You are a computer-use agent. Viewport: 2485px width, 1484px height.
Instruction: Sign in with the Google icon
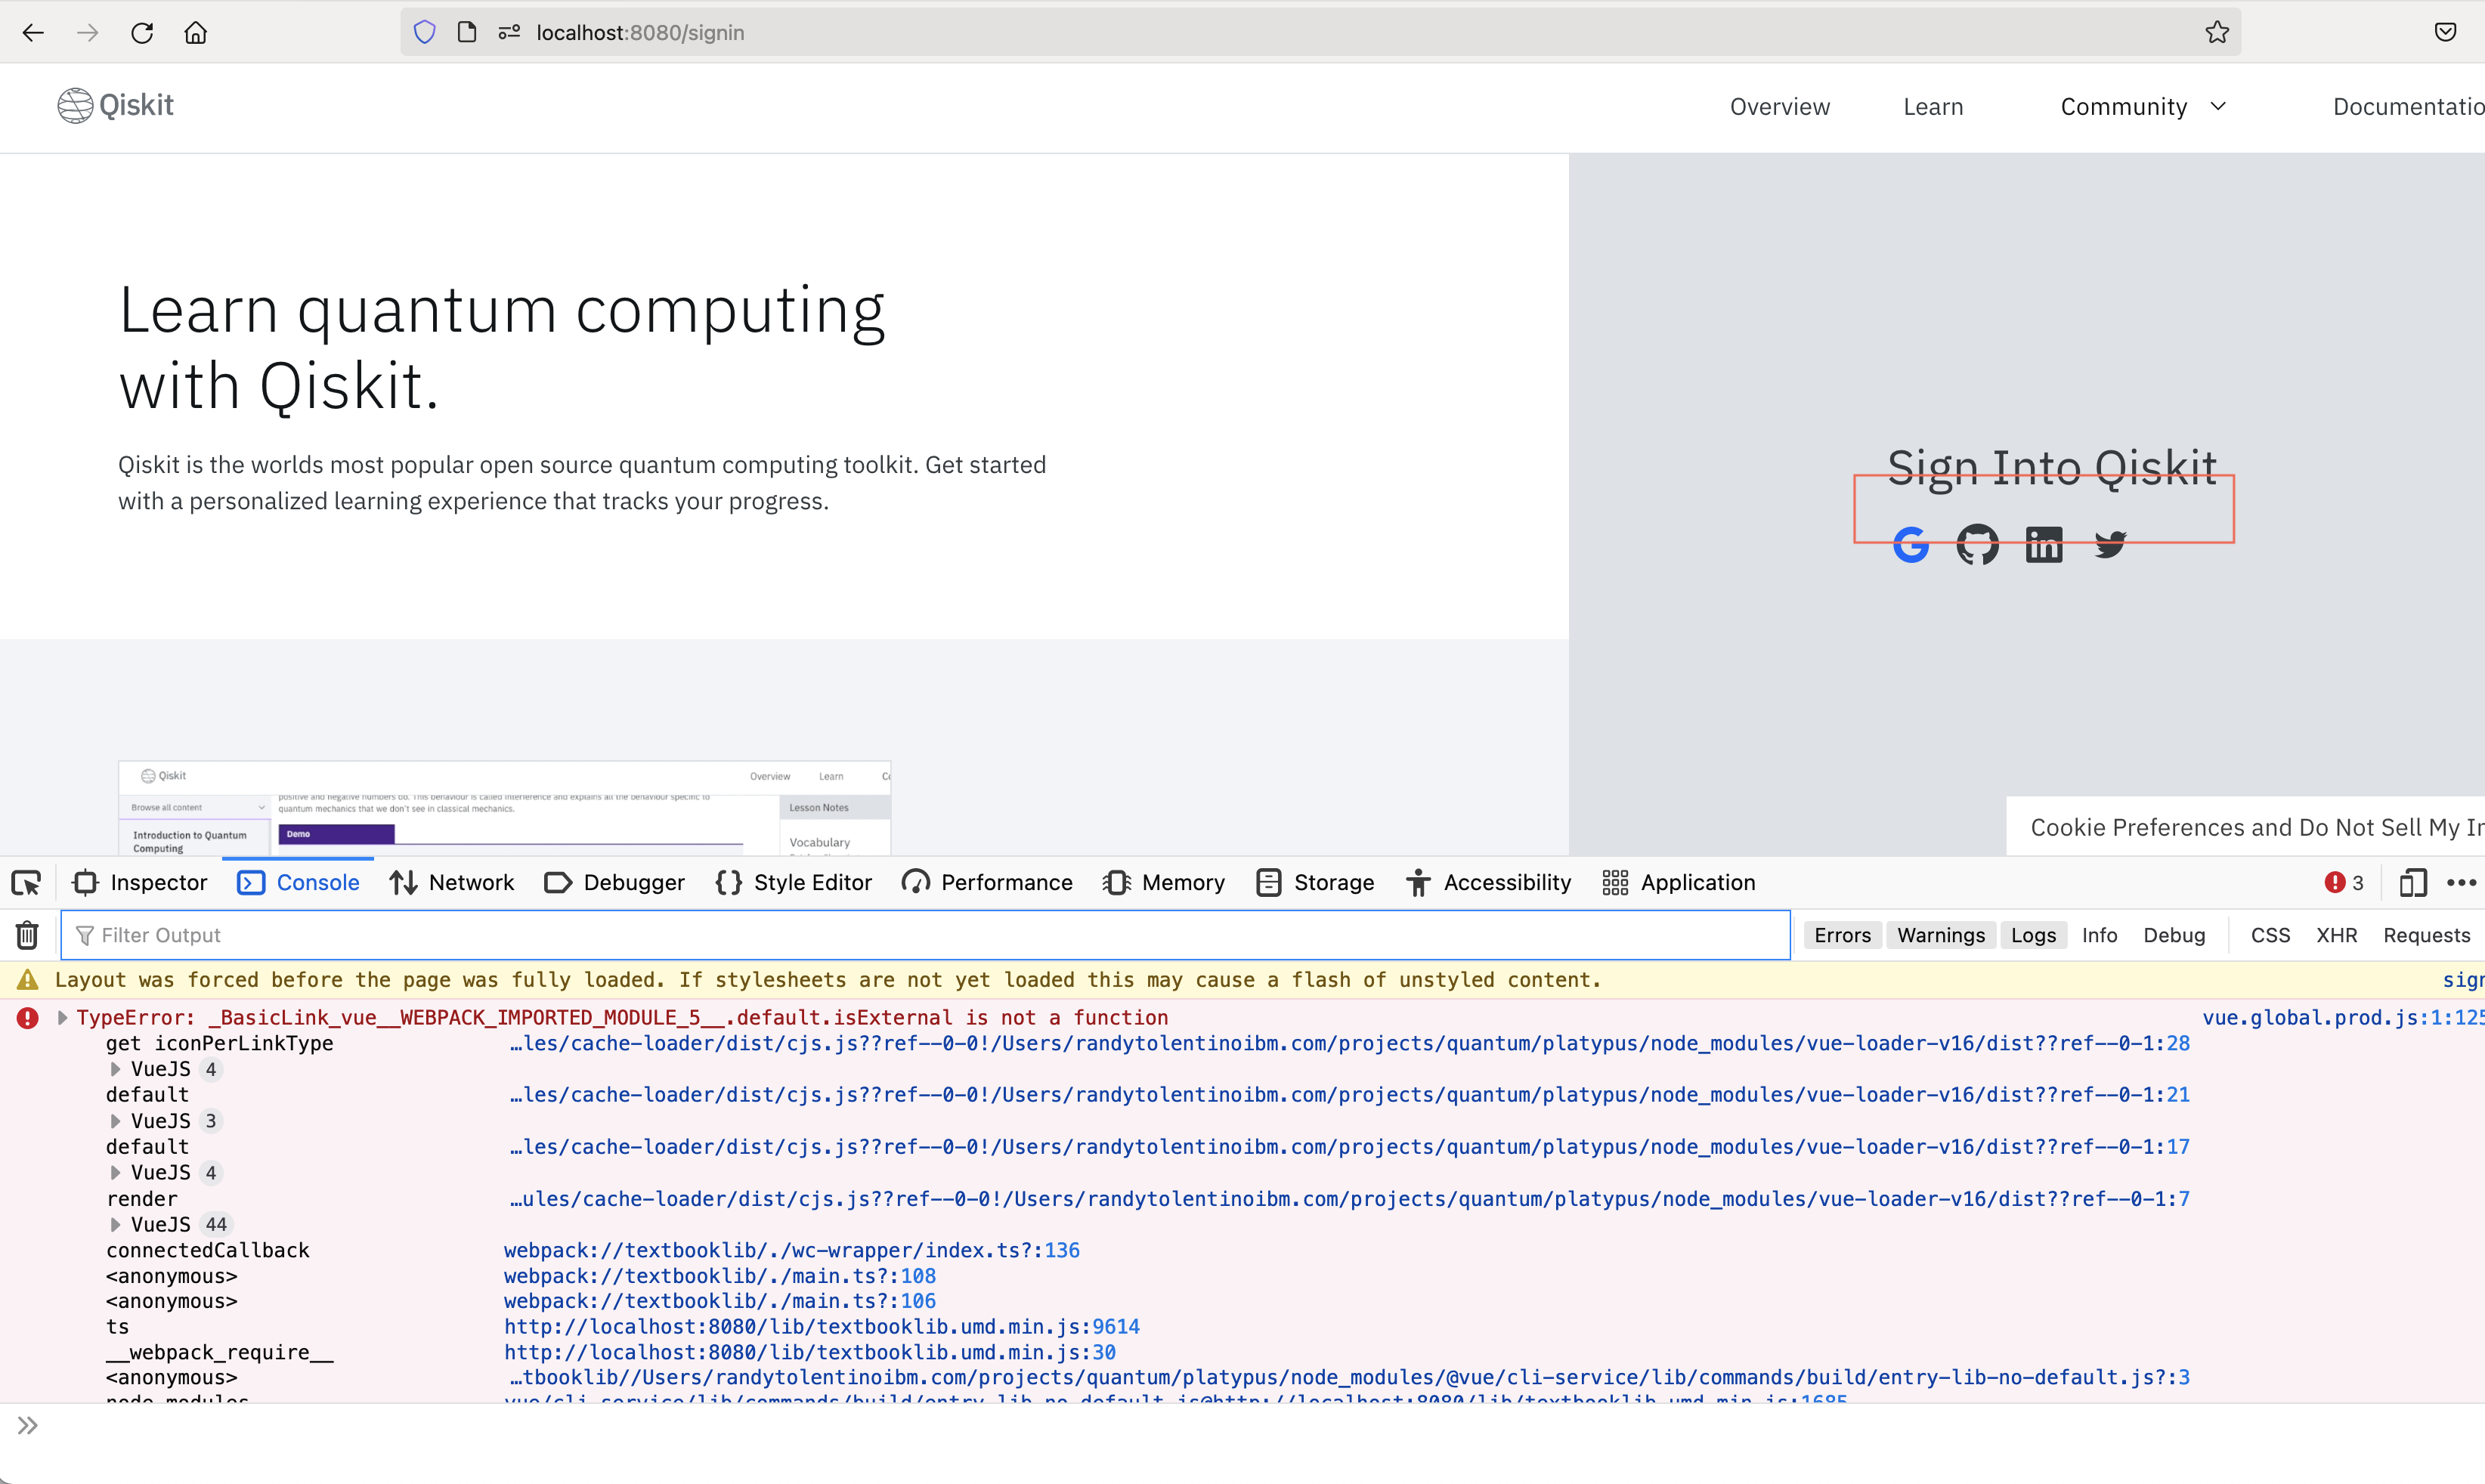point(1911,545)
